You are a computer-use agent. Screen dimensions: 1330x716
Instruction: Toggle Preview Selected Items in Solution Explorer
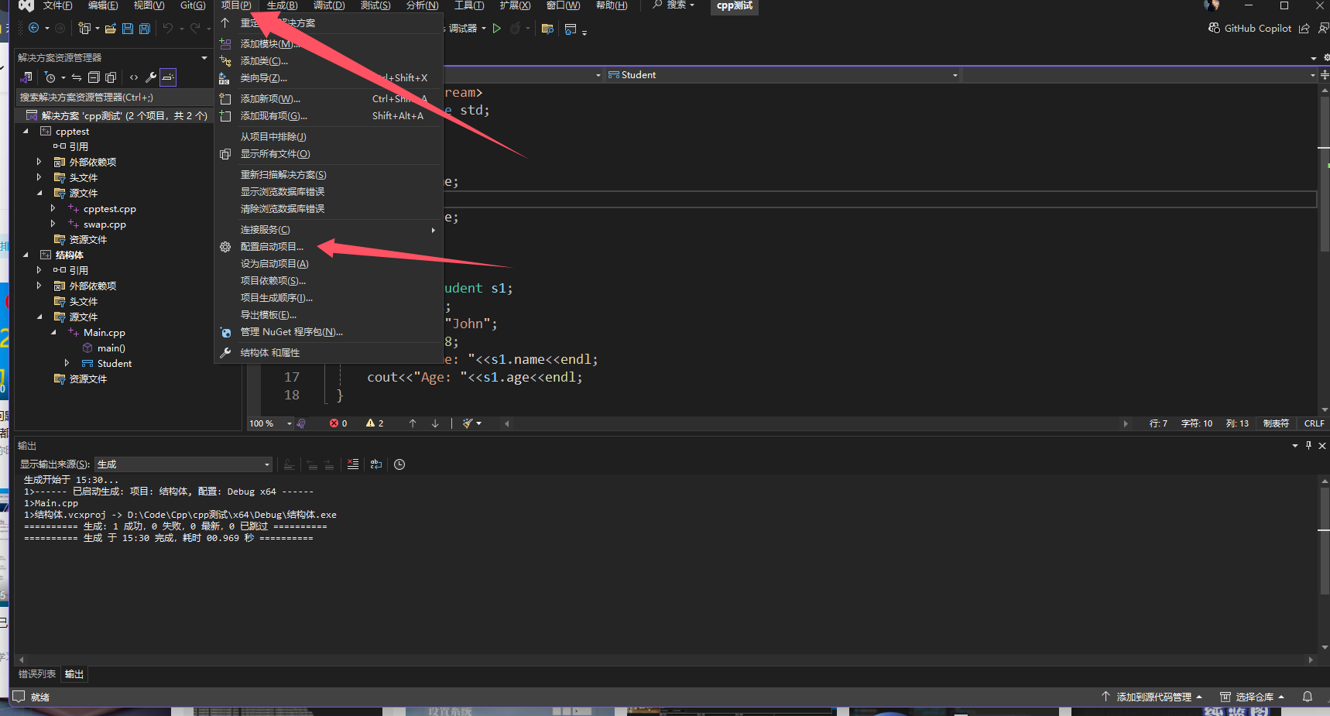point(168,77)
